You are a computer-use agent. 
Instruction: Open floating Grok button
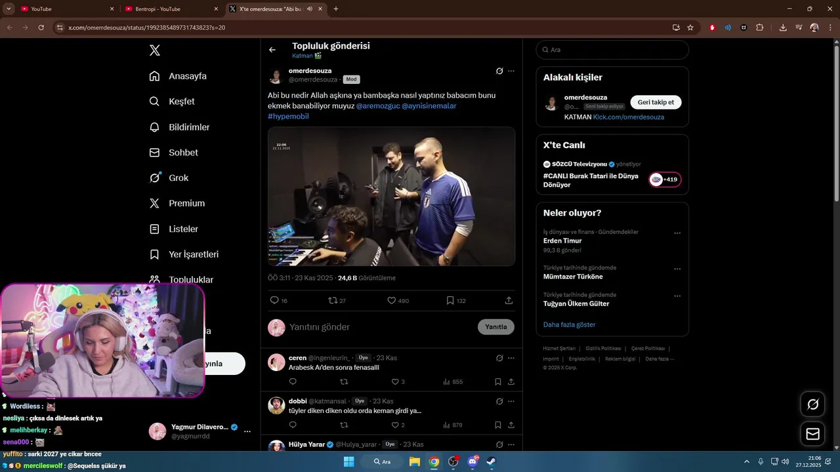coord(812,404)
